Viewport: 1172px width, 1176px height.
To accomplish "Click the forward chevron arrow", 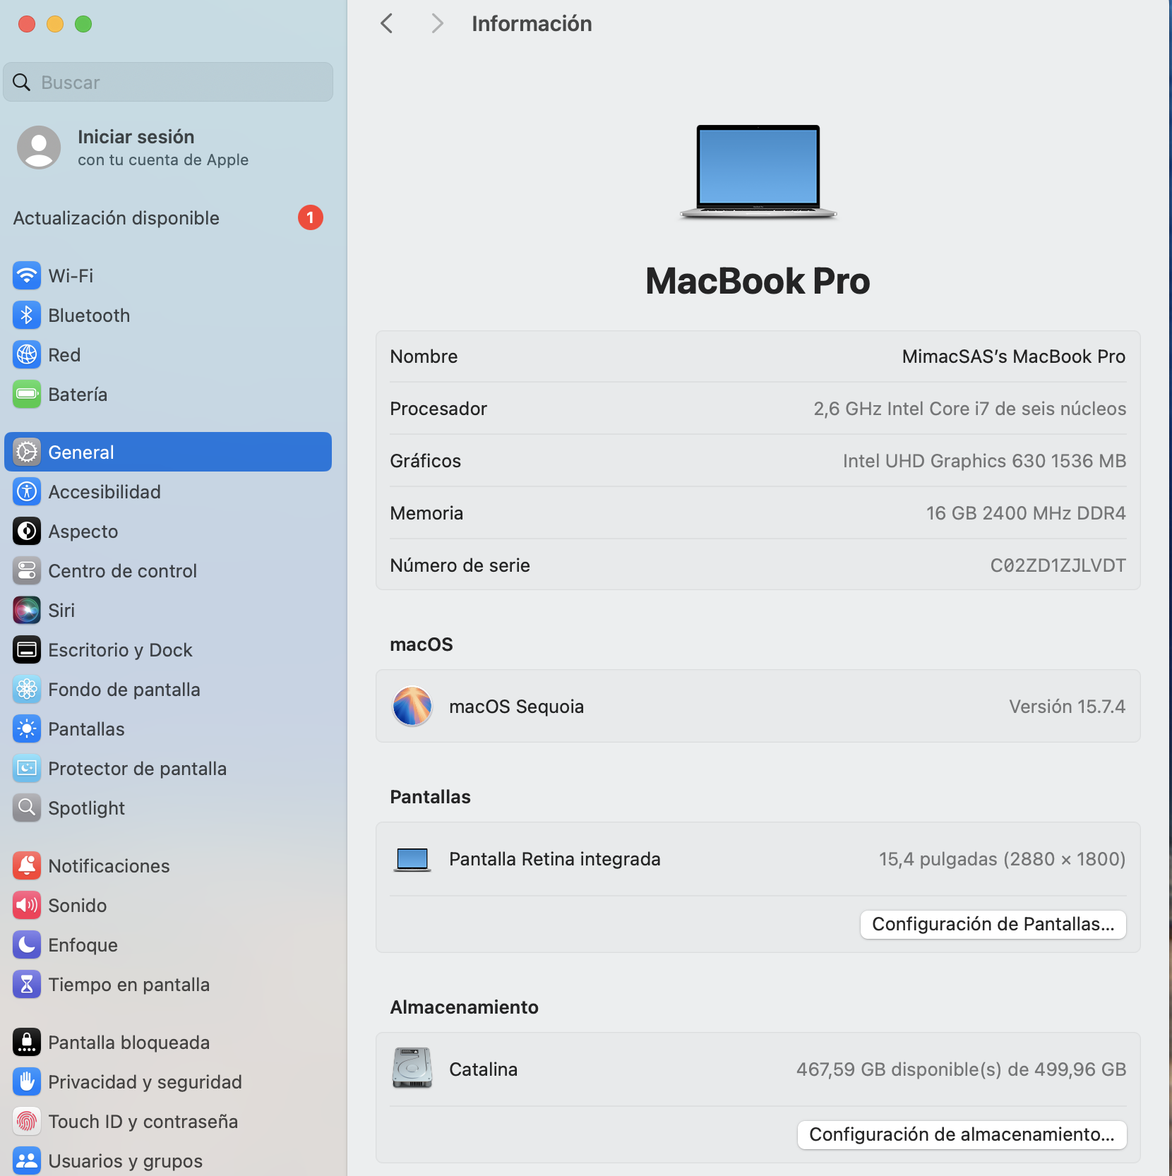I will coord(437,24).
